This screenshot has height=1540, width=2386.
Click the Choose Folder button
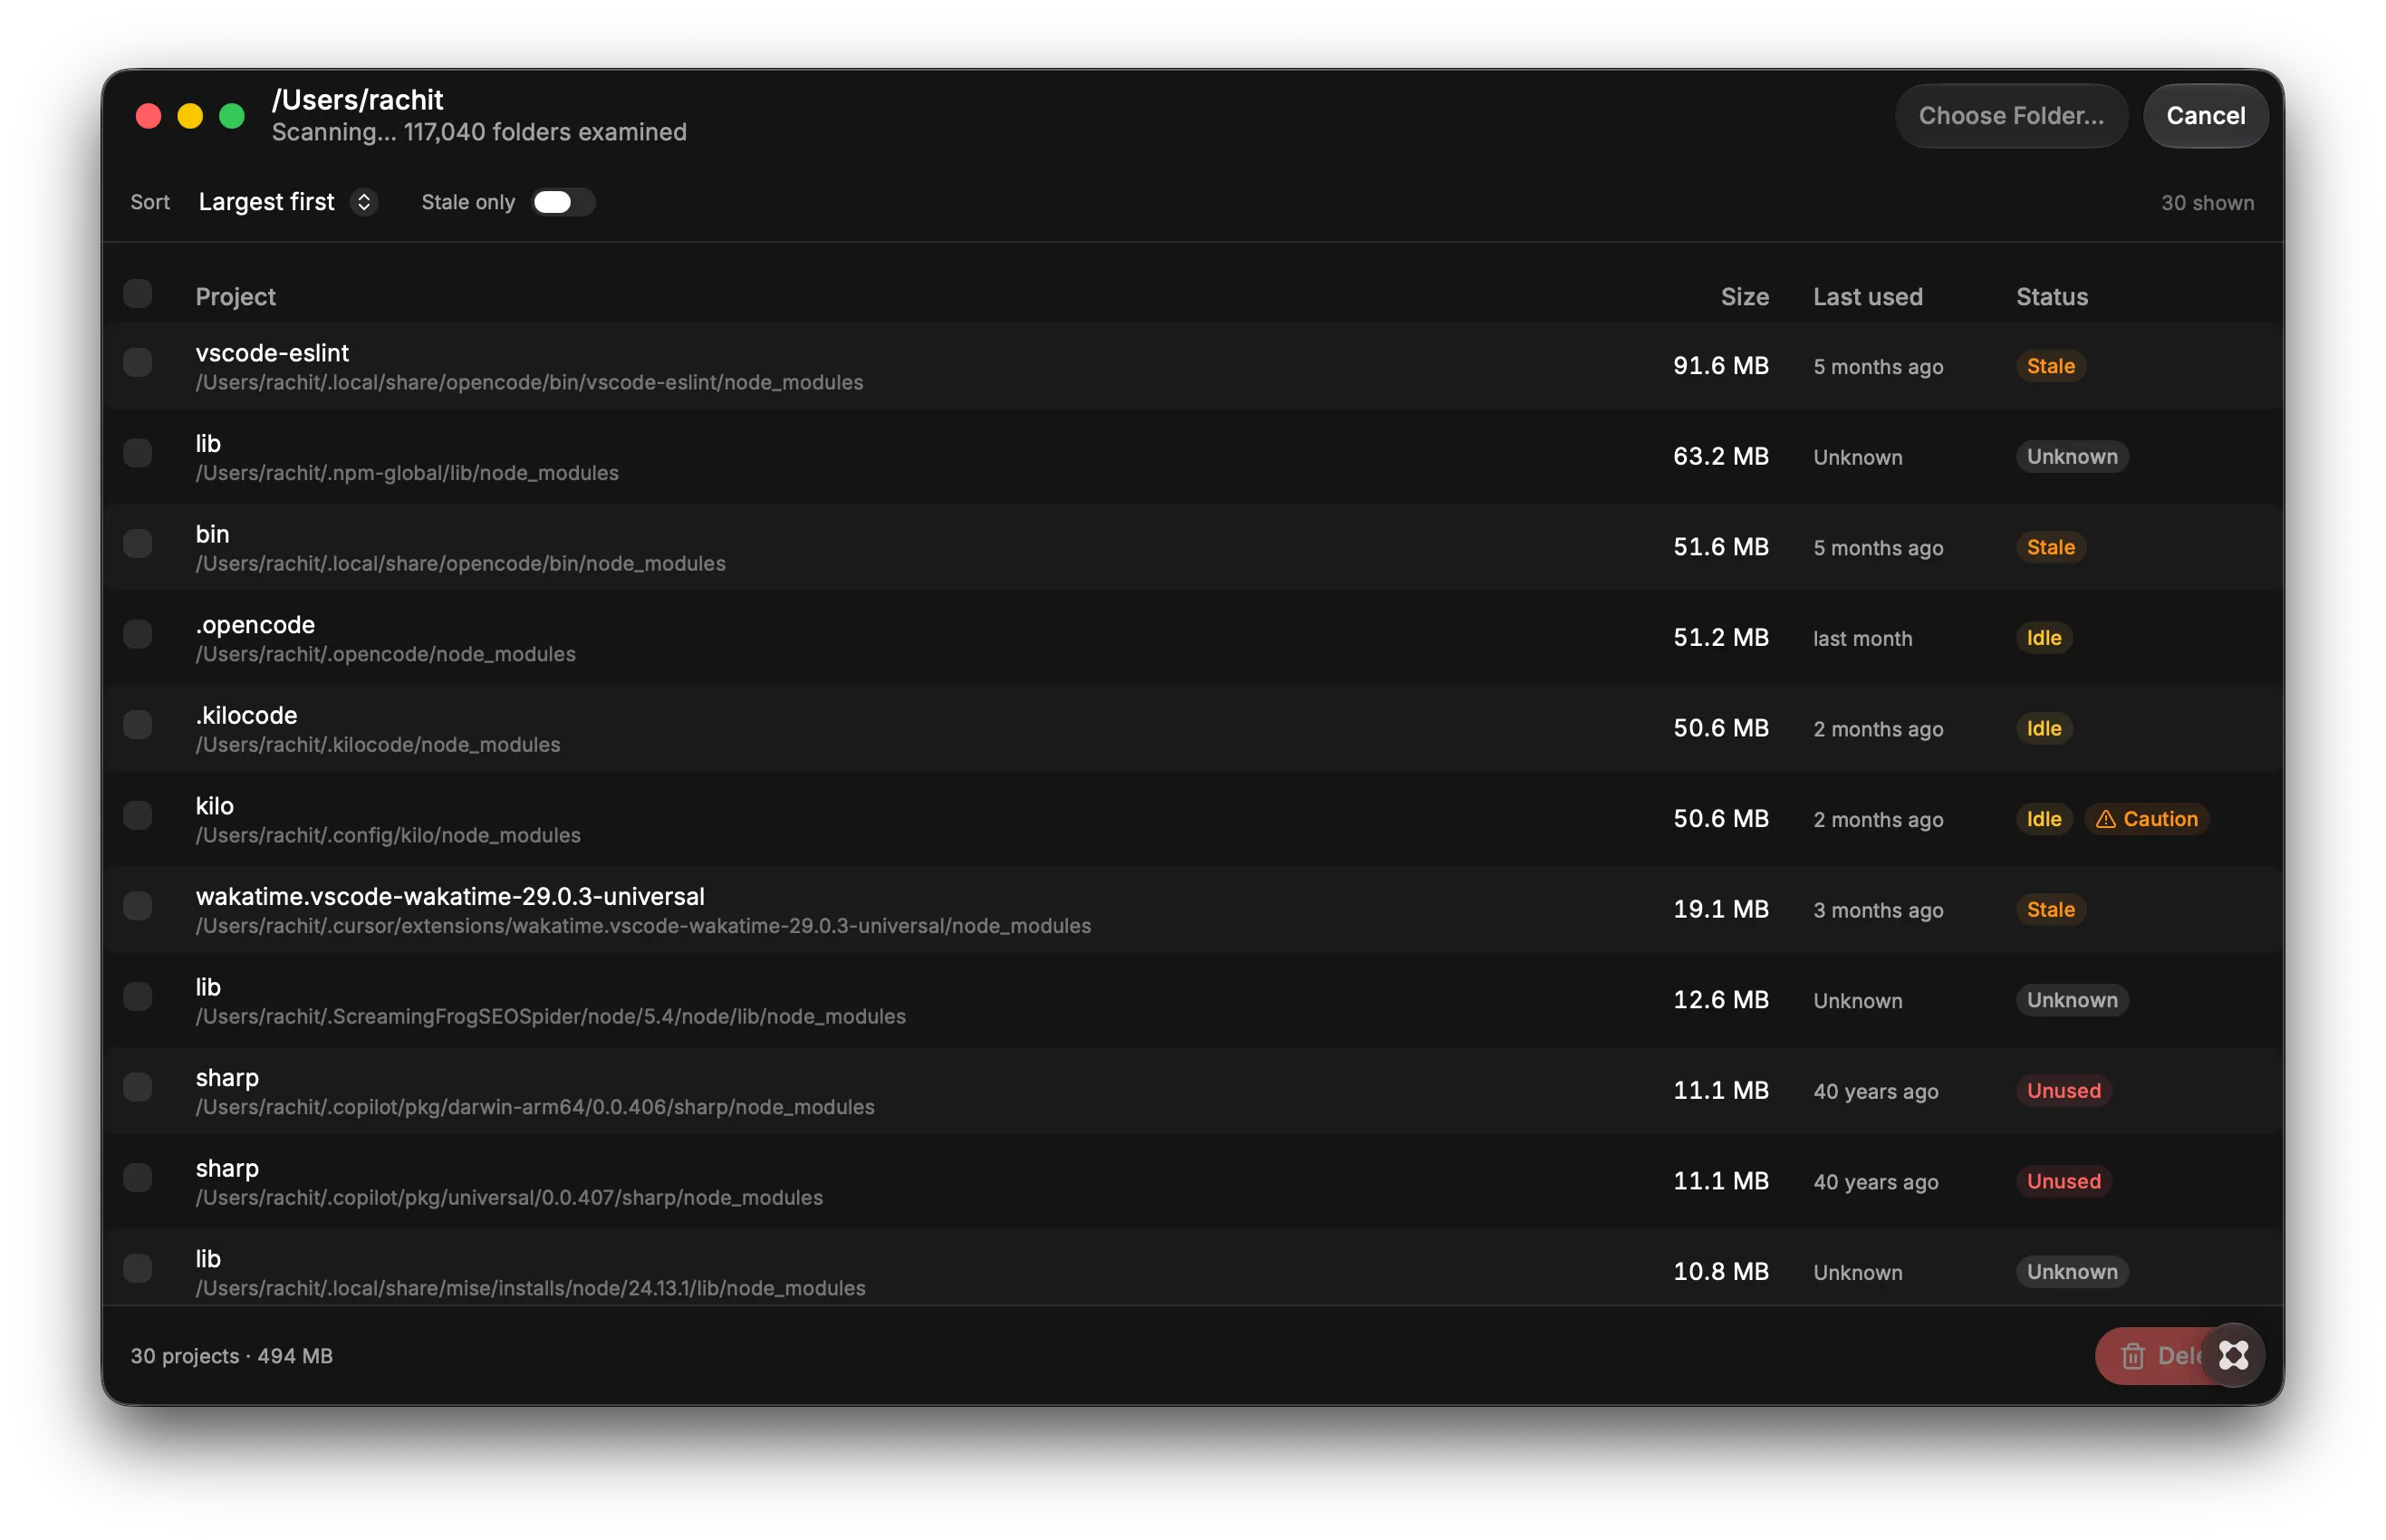[x=2010, y=116]
